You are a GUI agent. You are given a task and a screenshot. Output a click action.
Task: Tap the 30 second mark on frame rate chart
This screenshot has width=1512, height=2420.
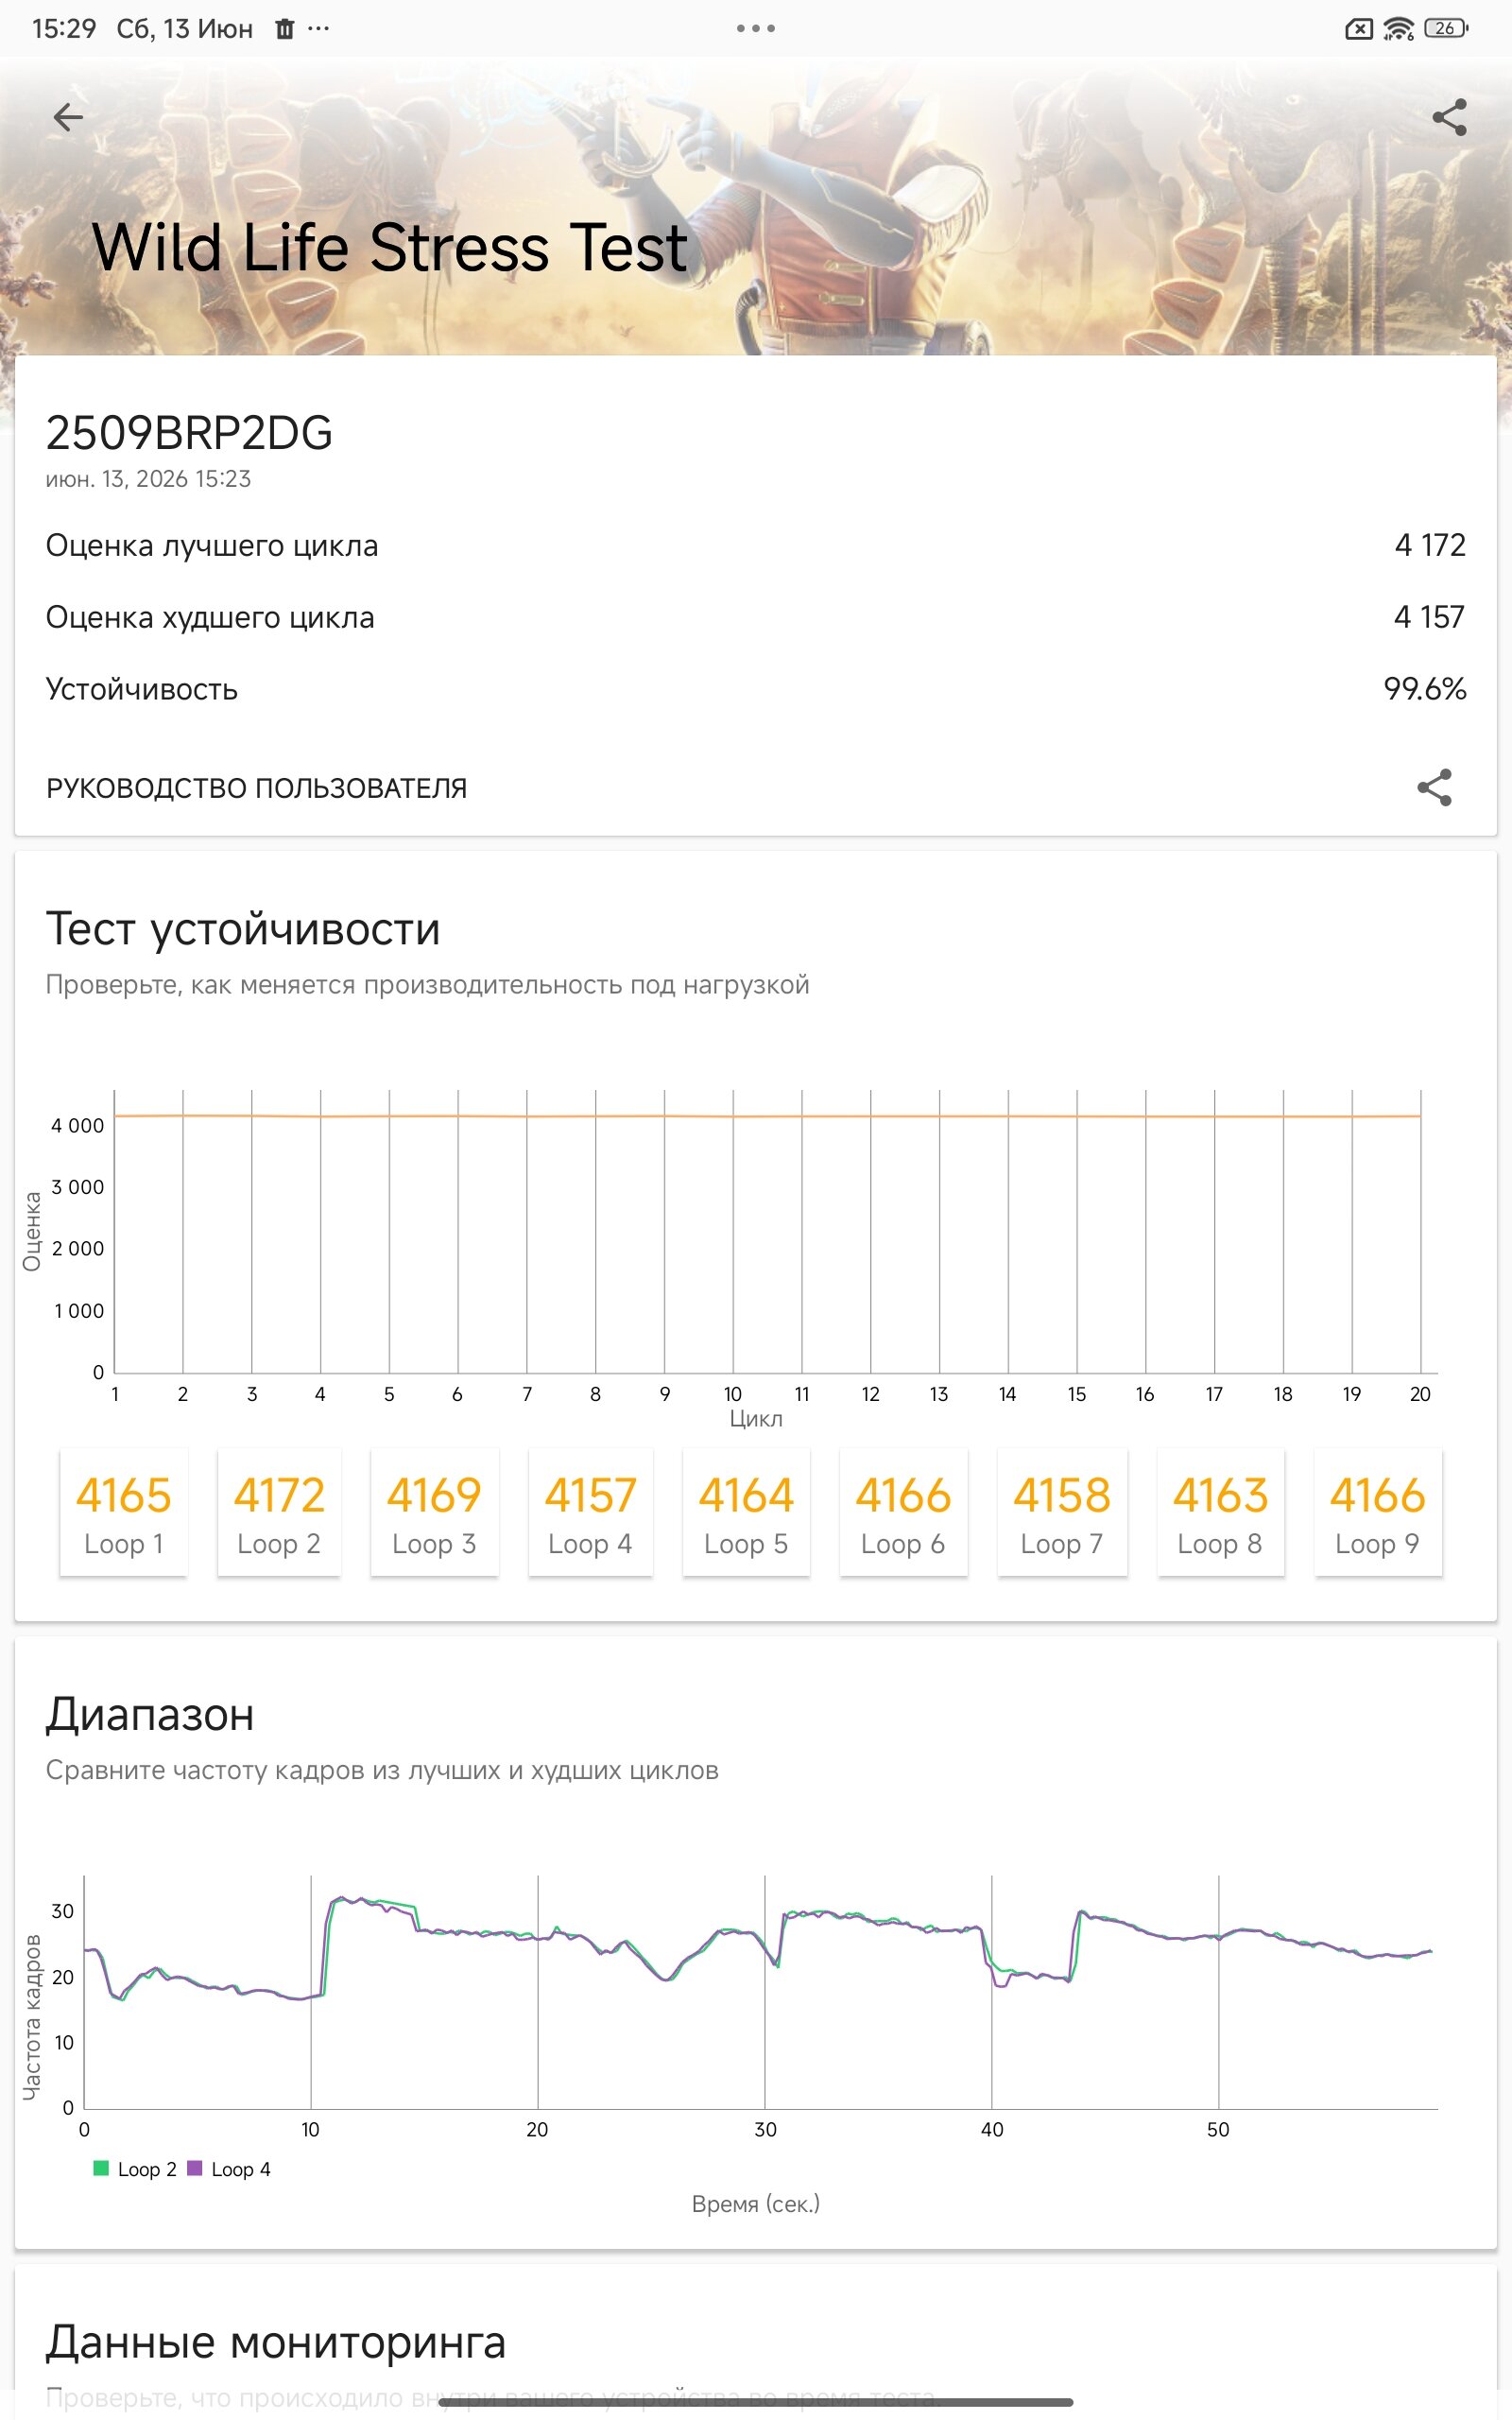(765, 2129)
